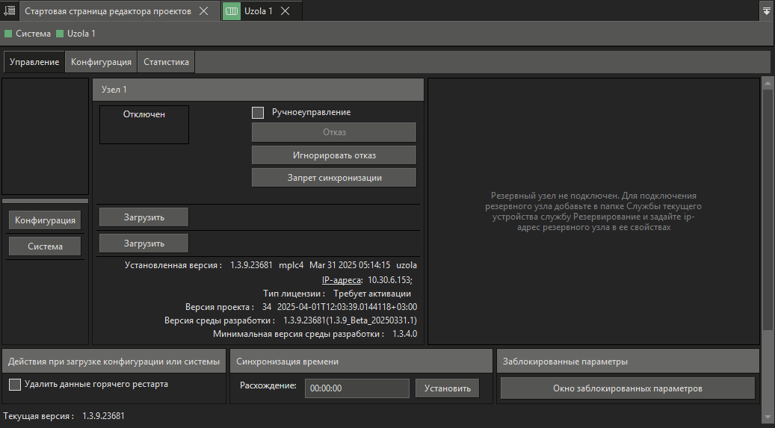
Task: Click the Версия проекта value 34
Action: point(267,307)
